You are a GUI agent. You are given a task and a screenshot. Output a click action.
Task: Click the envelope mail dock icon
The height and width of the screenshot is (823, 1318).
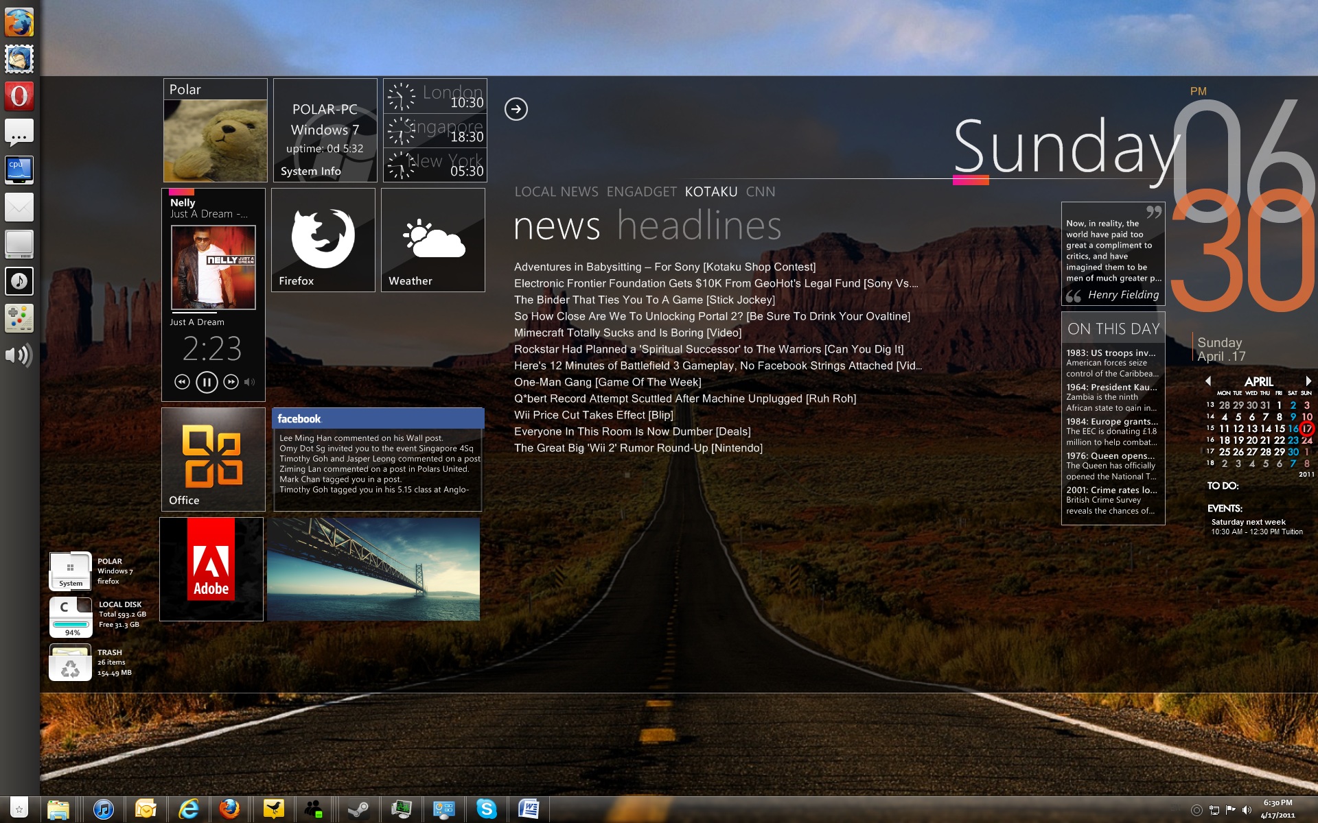(19, 207)
